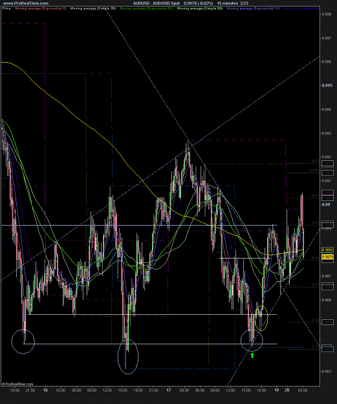Image resolution: width=337 pixels, height=404 pixels.
Task: Click the 0.9881 yellow-text price tag
Action: click(x=327, y=250)
